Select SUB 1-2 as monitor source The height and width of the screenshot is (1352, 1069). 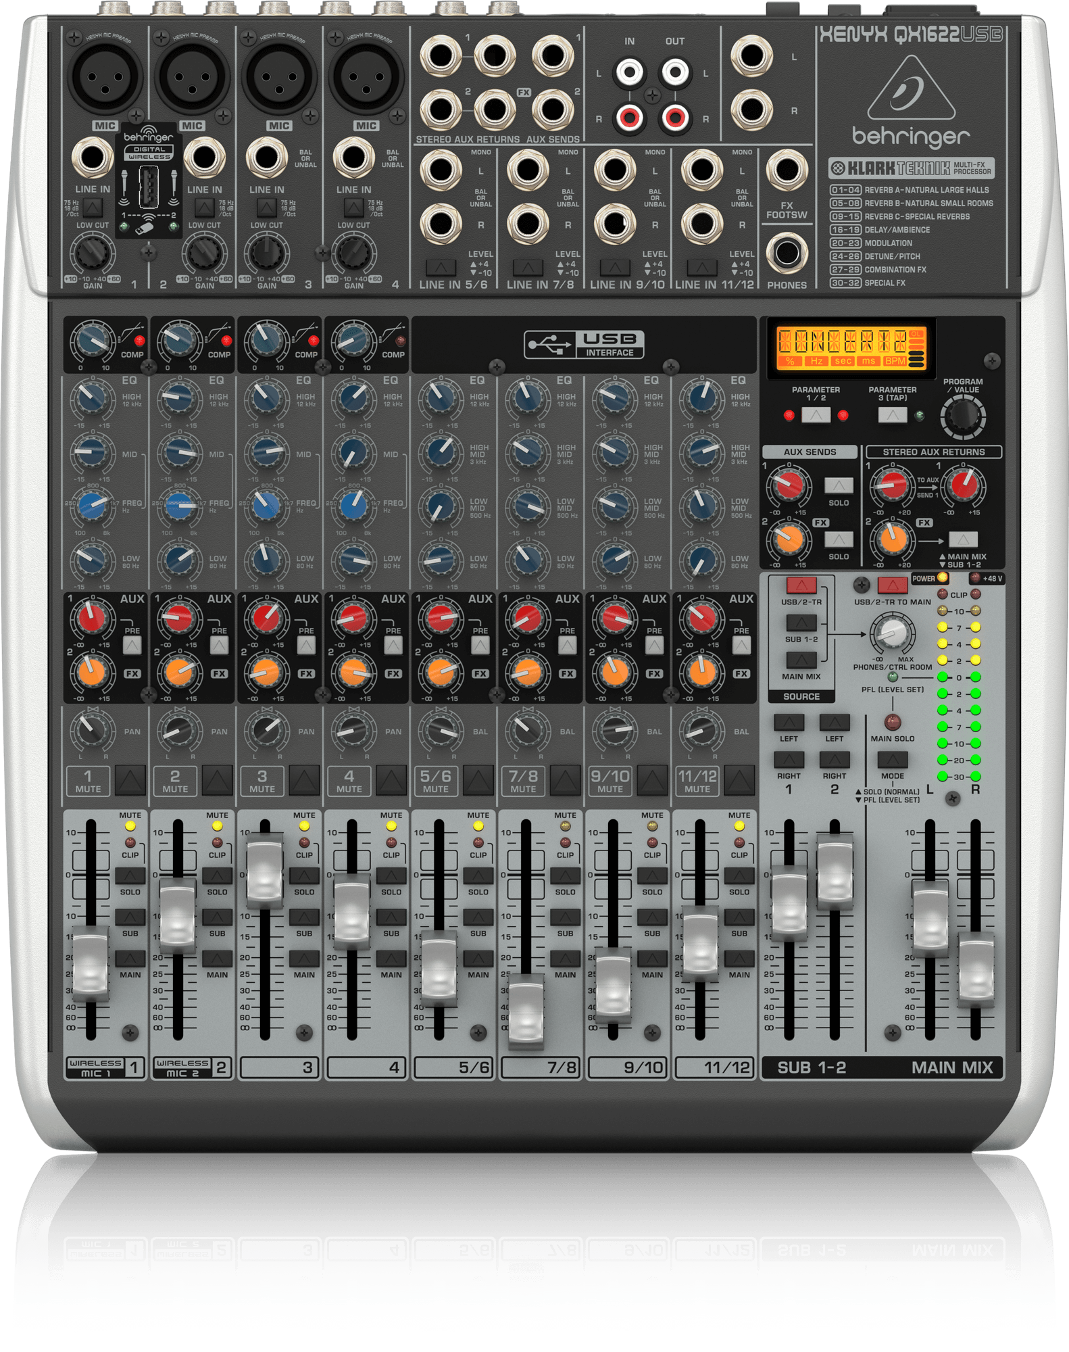[801, 623]
